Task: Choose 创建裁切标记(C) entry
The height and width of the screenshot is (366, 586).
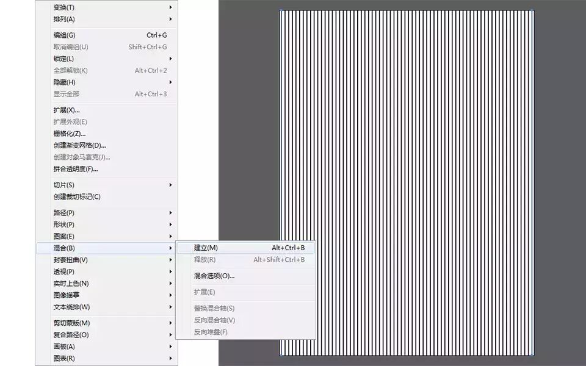Action: tap(106, 197)
